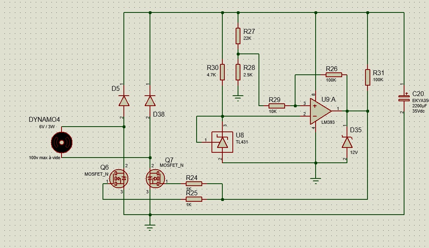Select resistor R24 body
This screenshot has width=429, height=248.
point(194,184)
